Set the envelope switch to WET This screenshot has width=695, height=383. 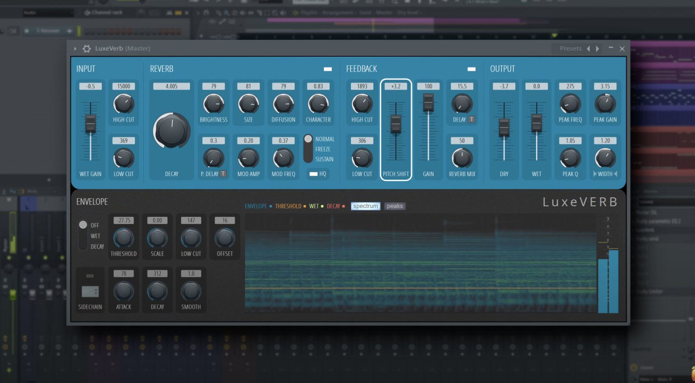(83, 236)
